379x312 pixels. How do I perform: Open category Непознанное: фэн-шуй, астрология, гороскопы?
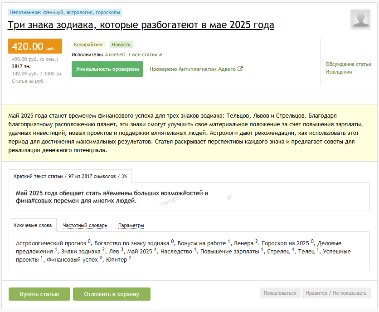click(65, 12)
